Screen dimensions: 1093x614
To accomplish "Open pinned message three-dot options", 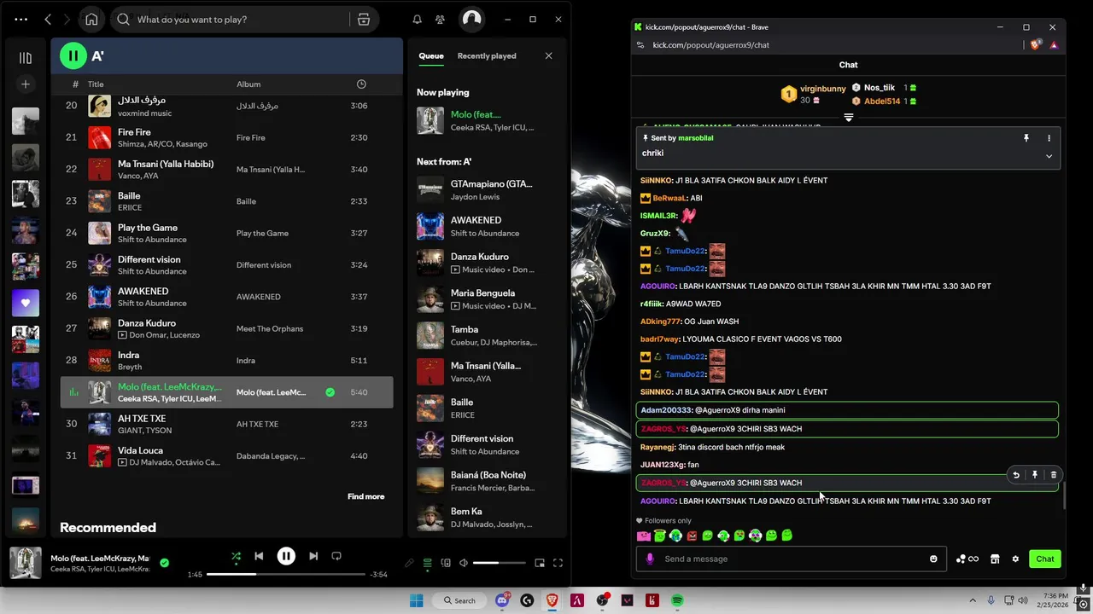I will coord(1049,138).
